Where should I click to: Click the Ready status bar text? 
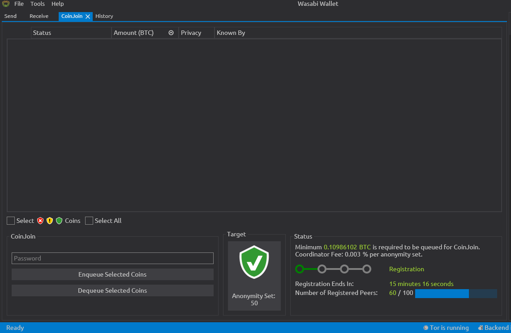[15, 328]
